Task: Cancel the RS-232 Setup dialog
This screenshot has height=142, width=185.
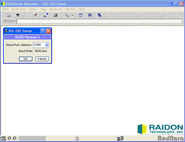Action: point(42,59)
